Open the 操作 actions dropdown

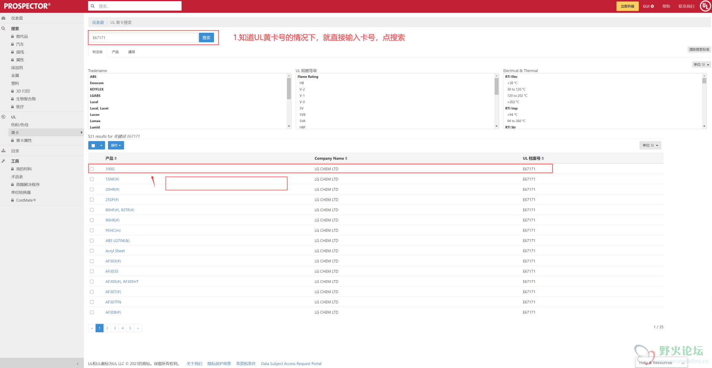116,145
